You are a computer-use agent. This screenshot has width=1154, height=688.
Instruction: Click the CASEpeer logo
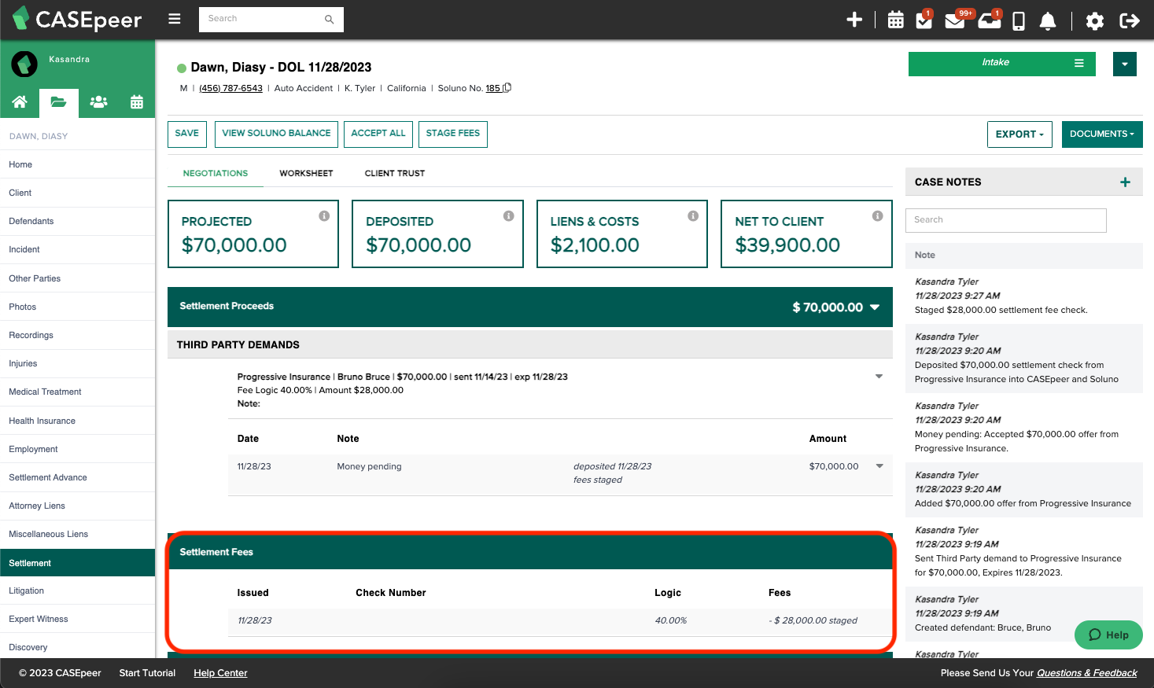coord(77,19)
